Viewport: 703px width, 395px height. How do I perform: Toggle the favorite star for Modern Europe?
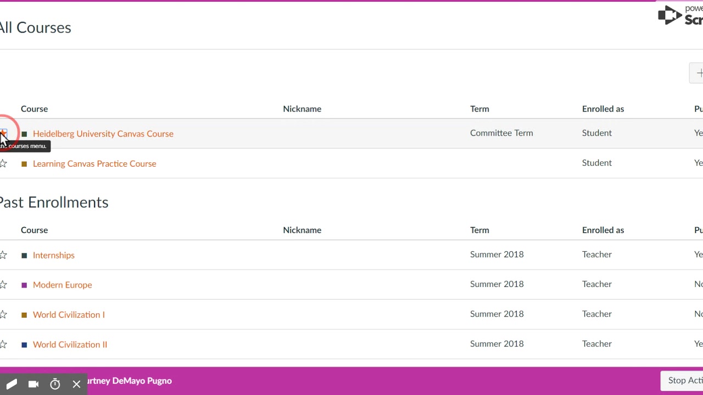point(3,285)
